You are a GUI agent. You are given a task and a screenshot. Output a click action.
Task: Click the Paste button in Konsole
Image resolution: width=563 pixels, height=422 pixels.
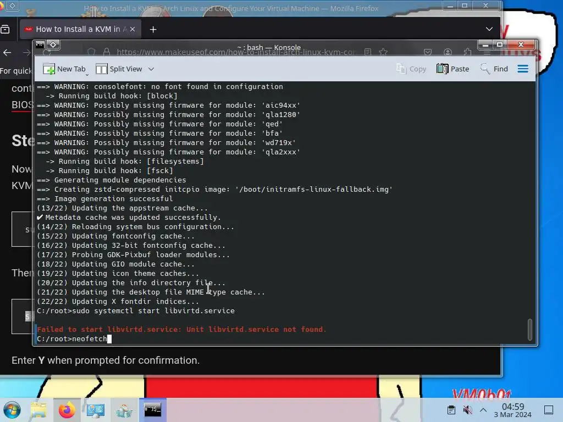point(453,69)
